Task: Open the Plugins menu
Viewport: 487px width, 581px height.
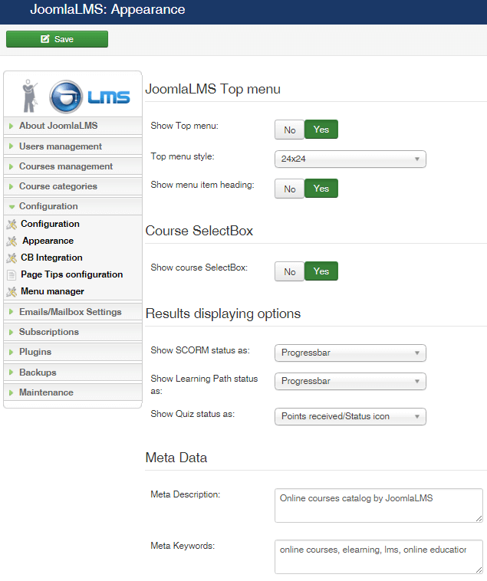Action: tap(73, 352)
